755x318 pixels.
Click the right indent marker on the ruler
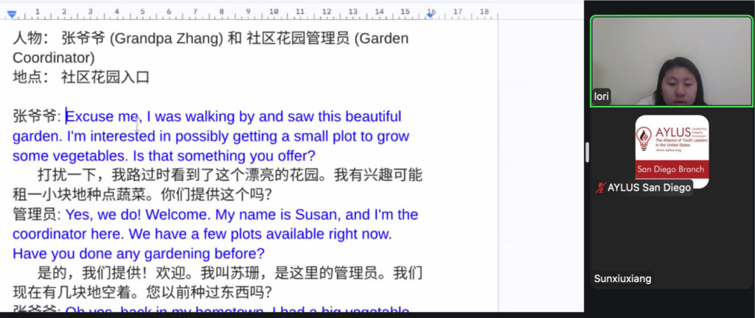431,13
